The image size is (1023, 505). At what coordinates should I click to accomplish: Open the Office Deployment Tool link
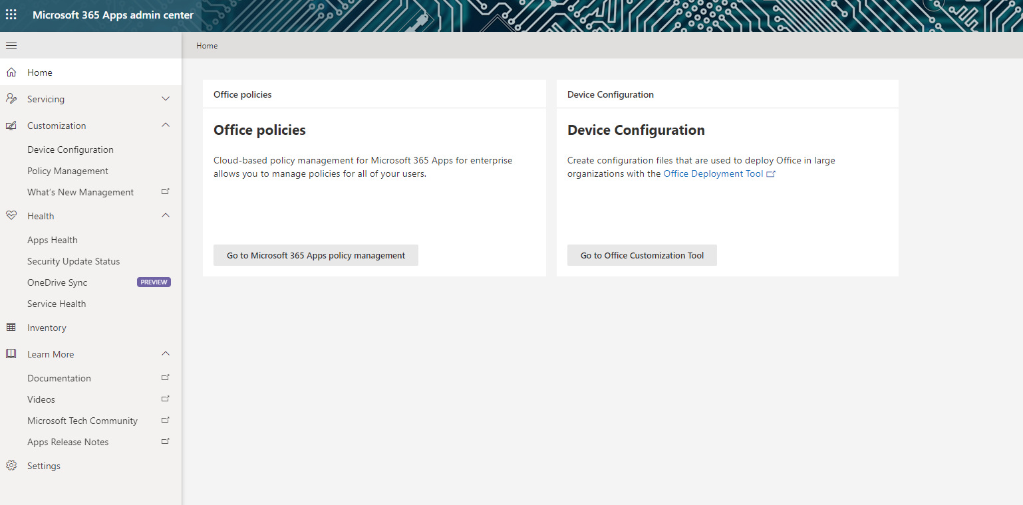tap(713, 173)
